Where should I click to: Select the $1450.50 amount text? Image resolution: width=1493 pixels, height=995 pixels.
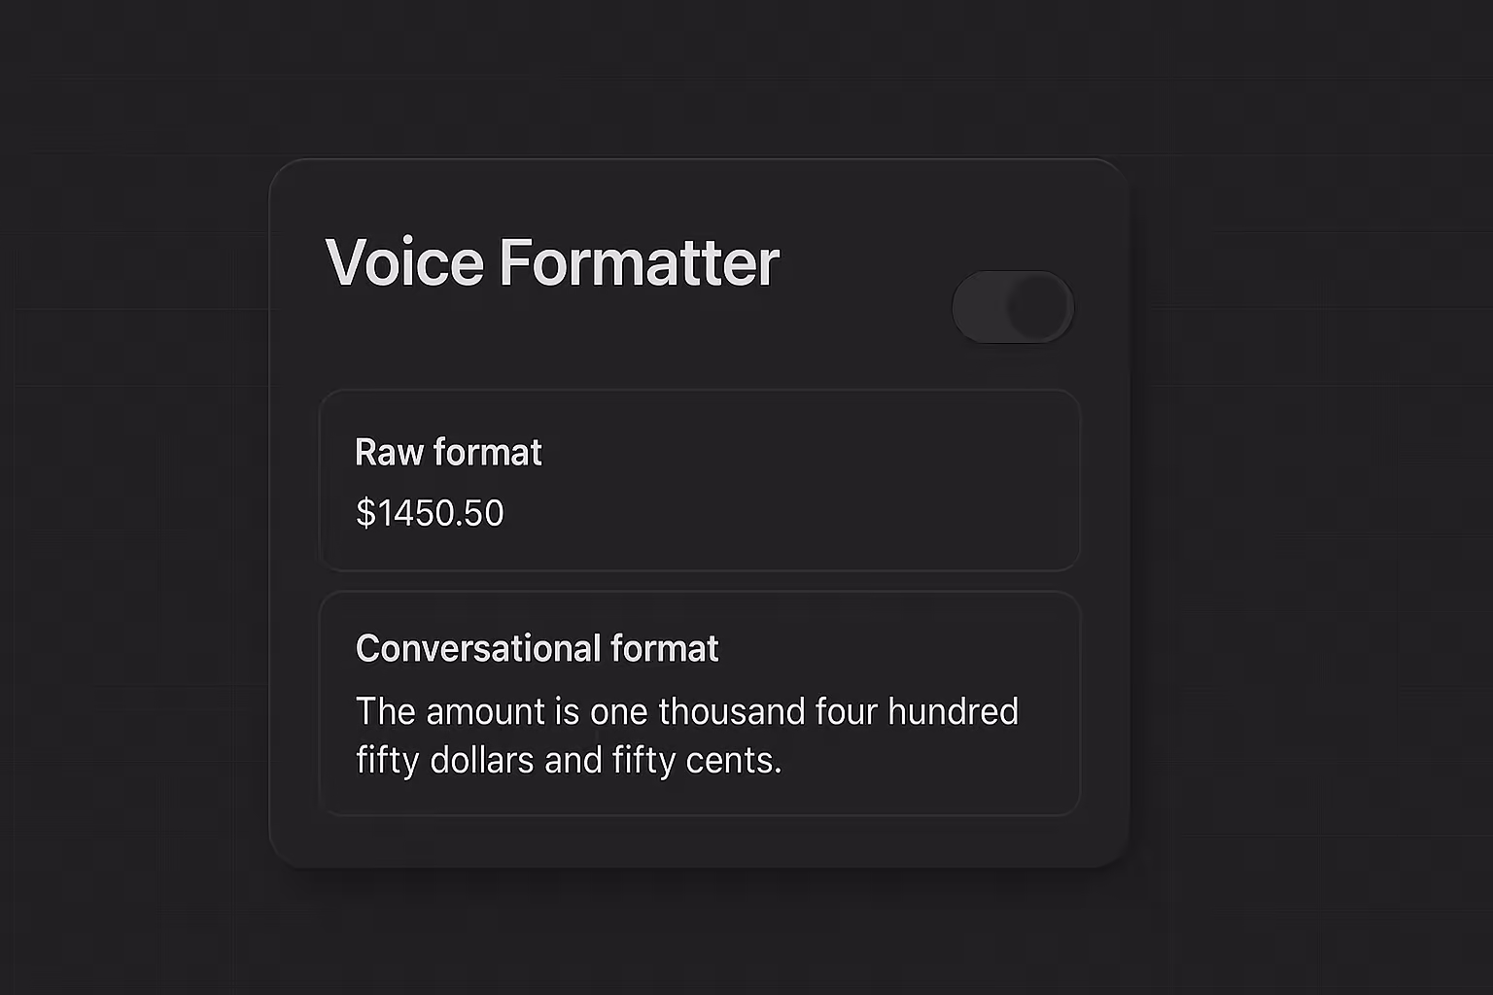point(431,513)
